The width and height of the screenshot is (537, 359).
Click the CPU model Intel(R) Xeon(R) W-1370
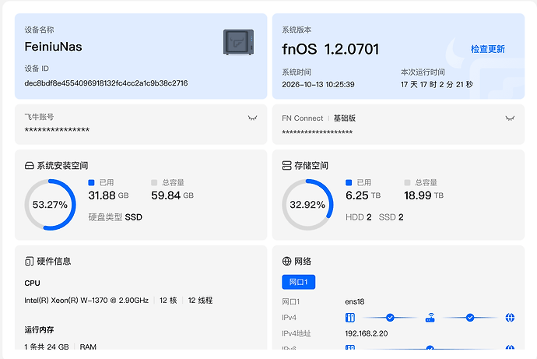tap(86, 301)
